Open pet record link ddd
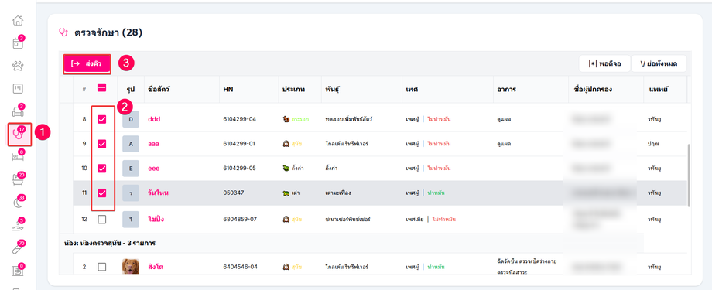The height and width of the screenshot is (290, 712). click(154, 119)
